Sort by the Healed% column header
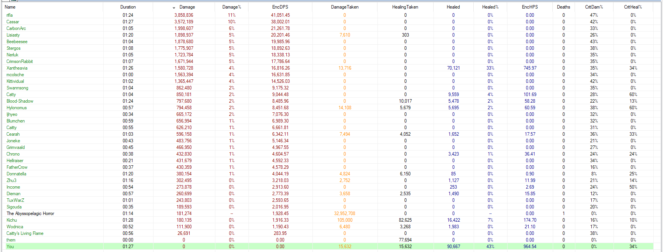 pos(490,7)
